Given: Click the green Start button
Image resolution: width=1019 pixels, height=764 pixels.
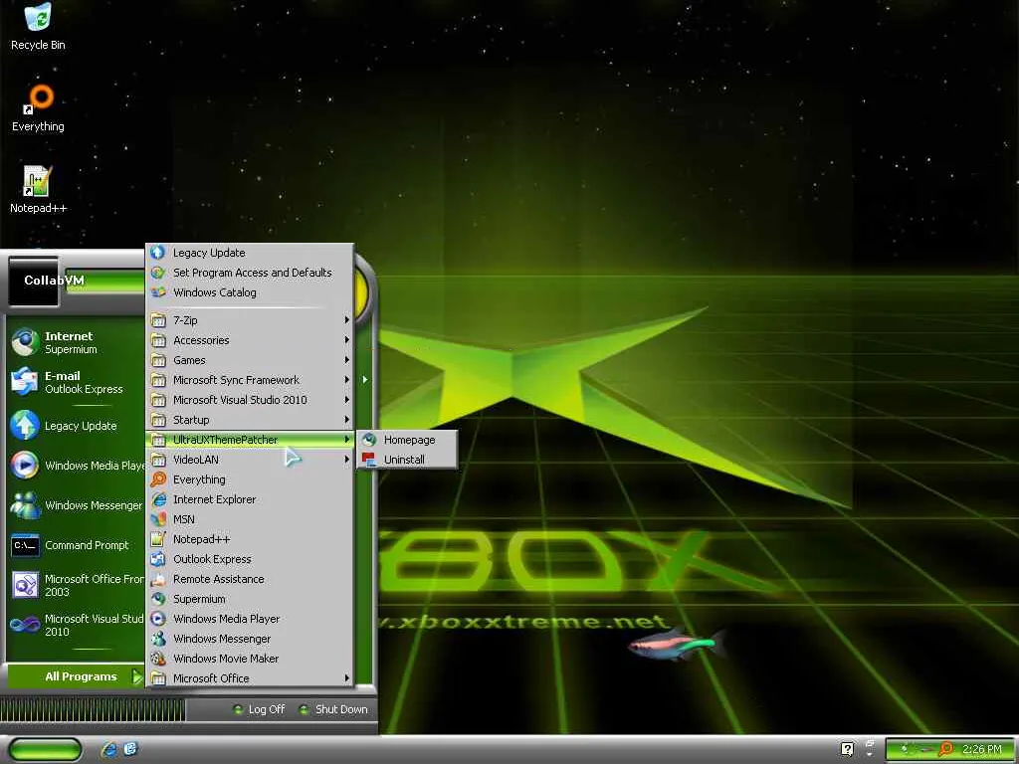Looking at the screenshot, I should click(x=46, y=750).
